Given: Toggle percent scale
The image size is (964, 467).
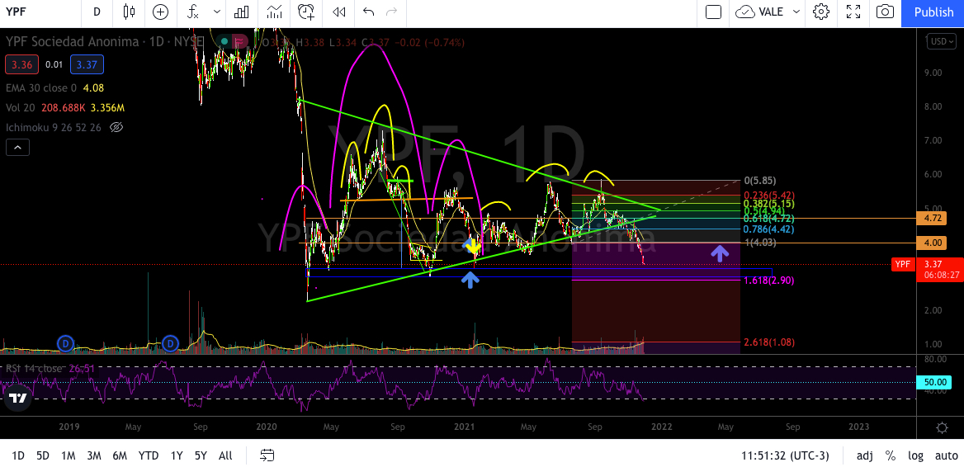Looking at the screenshot, I should (891, 456).
